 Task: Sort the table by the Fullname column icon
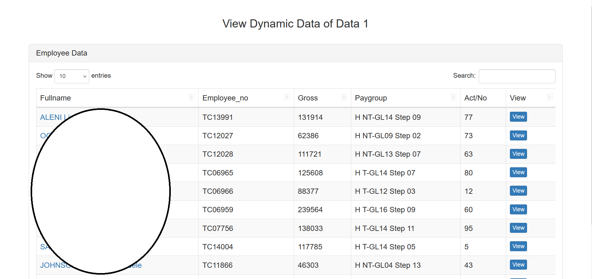(191, 97)
